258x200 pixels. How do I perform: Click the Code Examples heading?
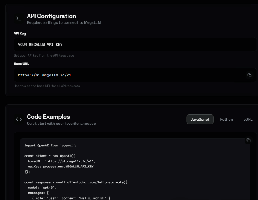[x=49, y=117]
